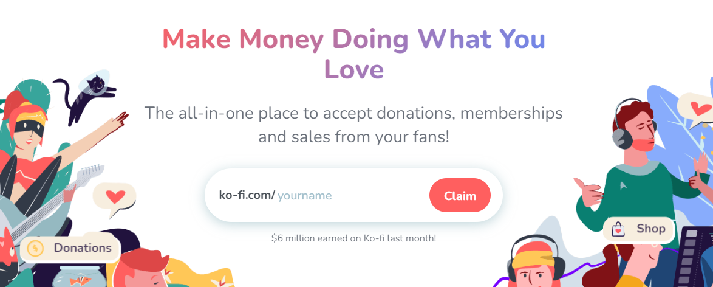The image size is (713, 287).
Task: Click the heart speech bubble near guitar
Action: (115, 198)
